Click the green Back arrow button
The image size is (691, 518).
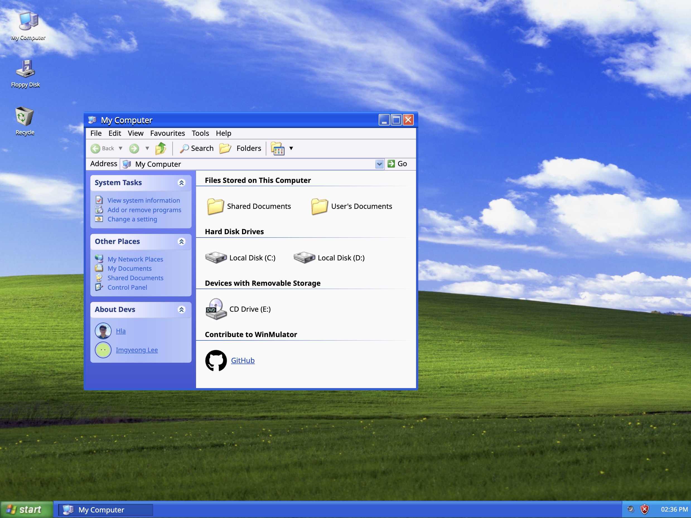coord(95,148)
